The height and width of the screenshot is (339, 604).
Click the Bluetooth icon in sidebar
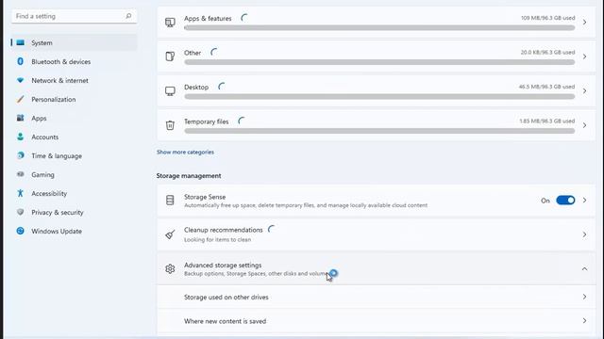point(21,61)
